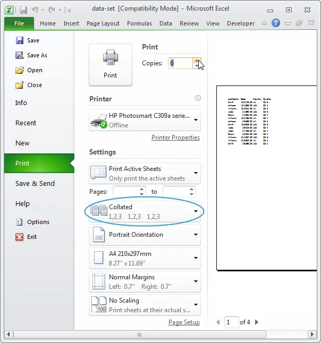Open the A4 paper size dropdown

[x=145, y=259]
